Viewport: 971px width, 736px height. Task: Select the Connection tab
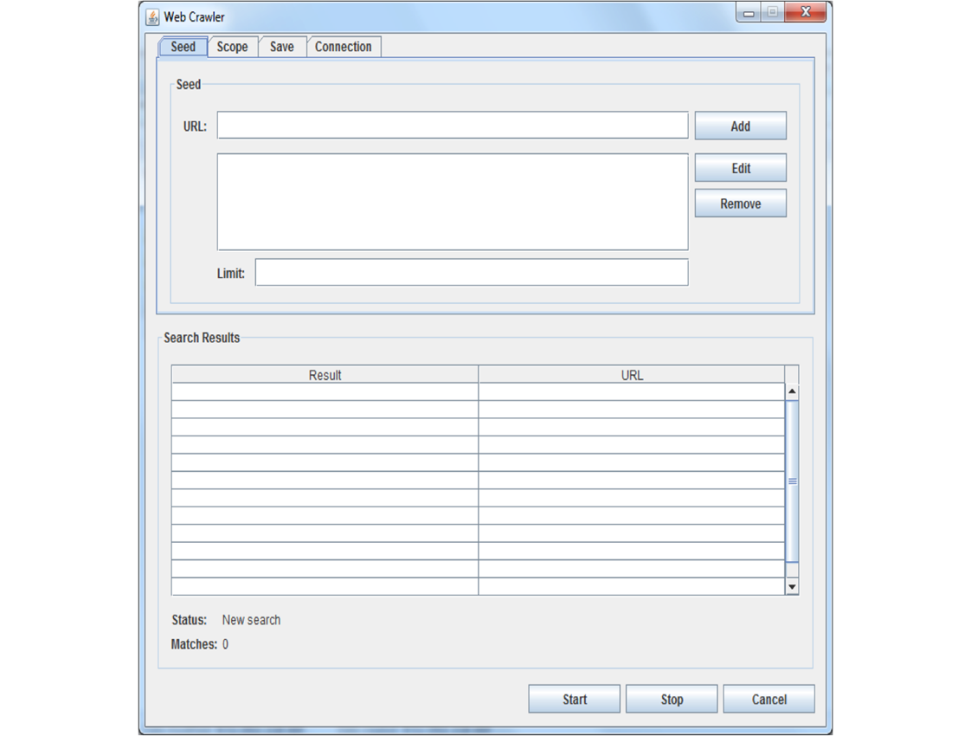(343, 47)
